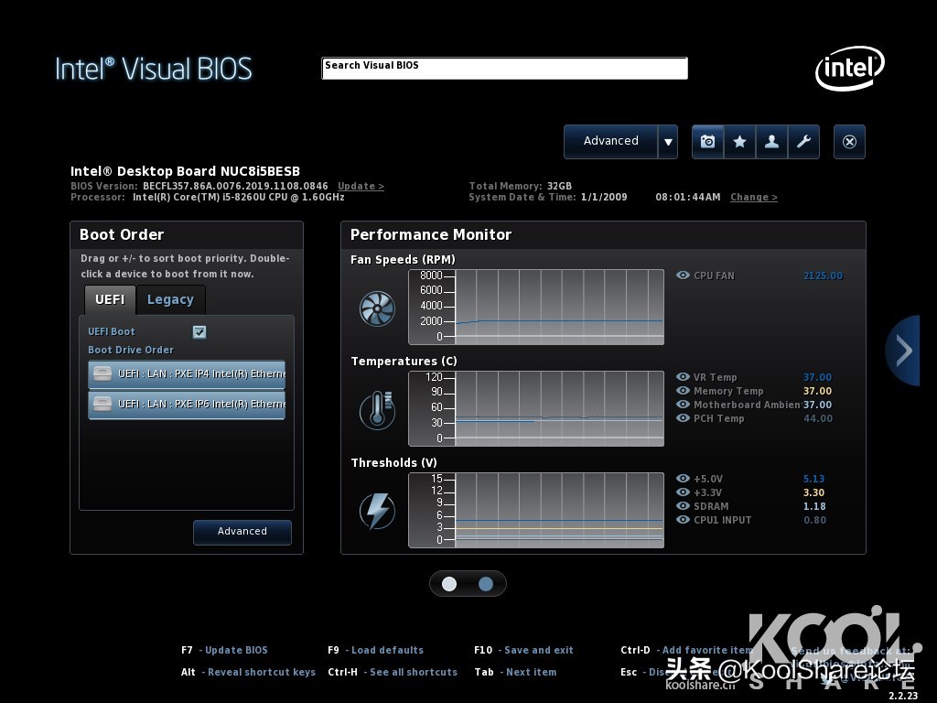Image resolution: width=937 pixels, height=703 pixels.
Task: Open the wrench settings icon
Action: pyautogui.click(x=803, y=142)
